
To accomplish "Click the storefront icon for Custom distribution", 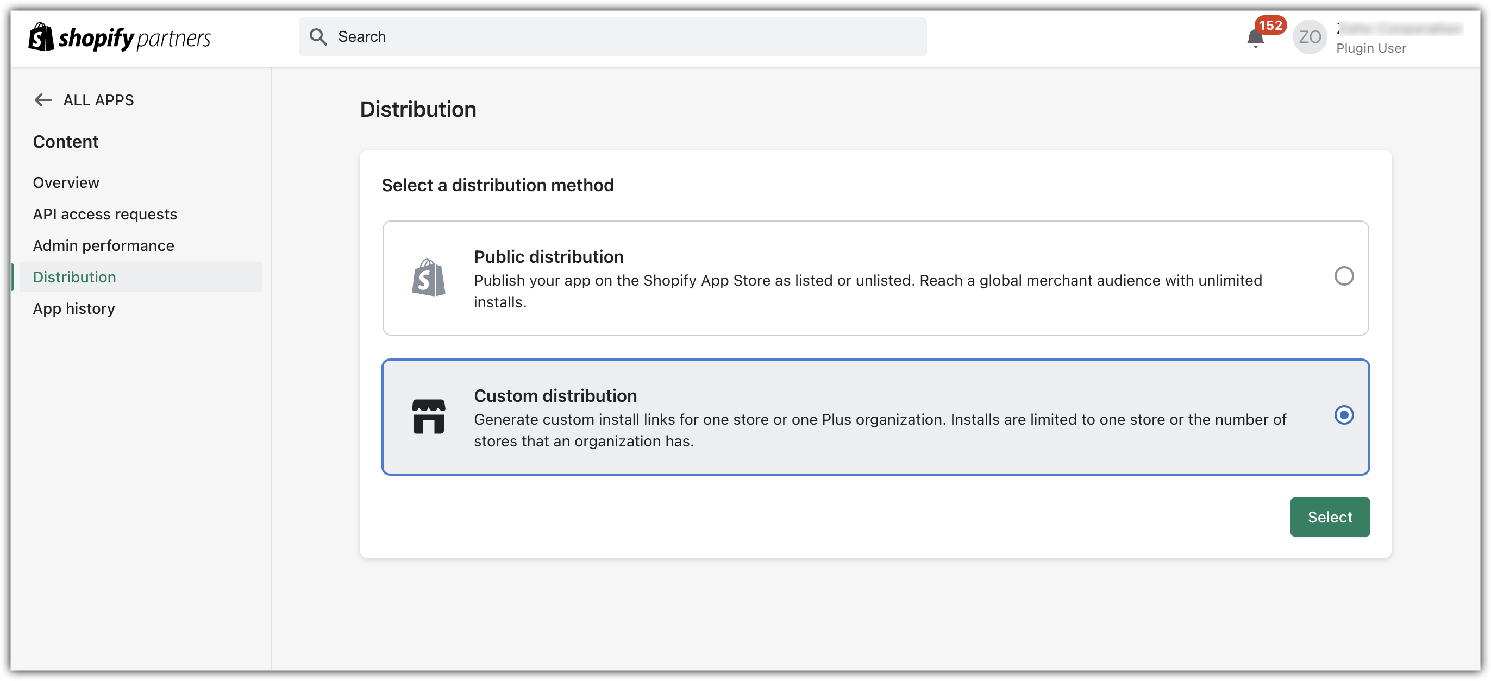I will (x=428, y=417).
